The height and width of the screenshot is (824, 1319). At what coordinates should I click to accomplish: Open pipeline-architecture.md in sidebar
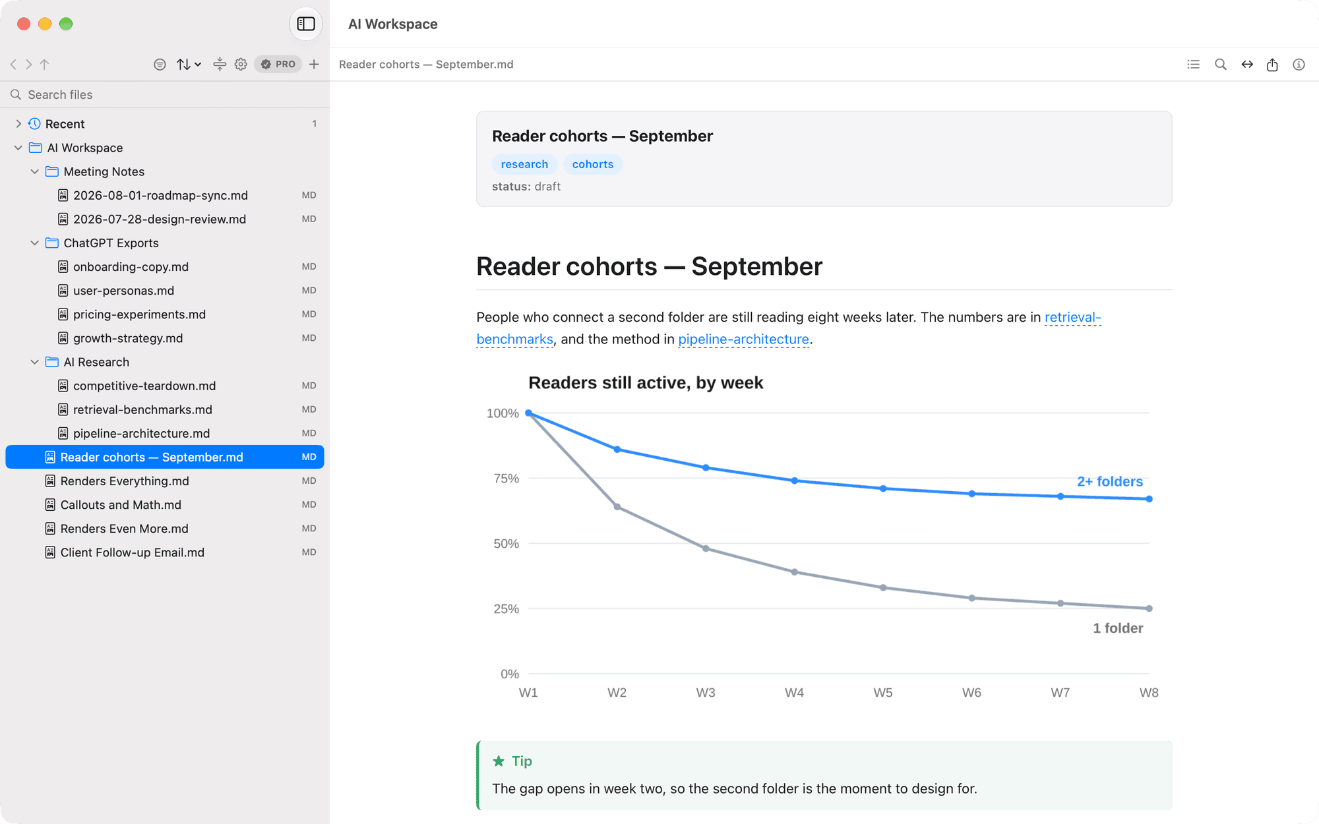pos(165,433)
